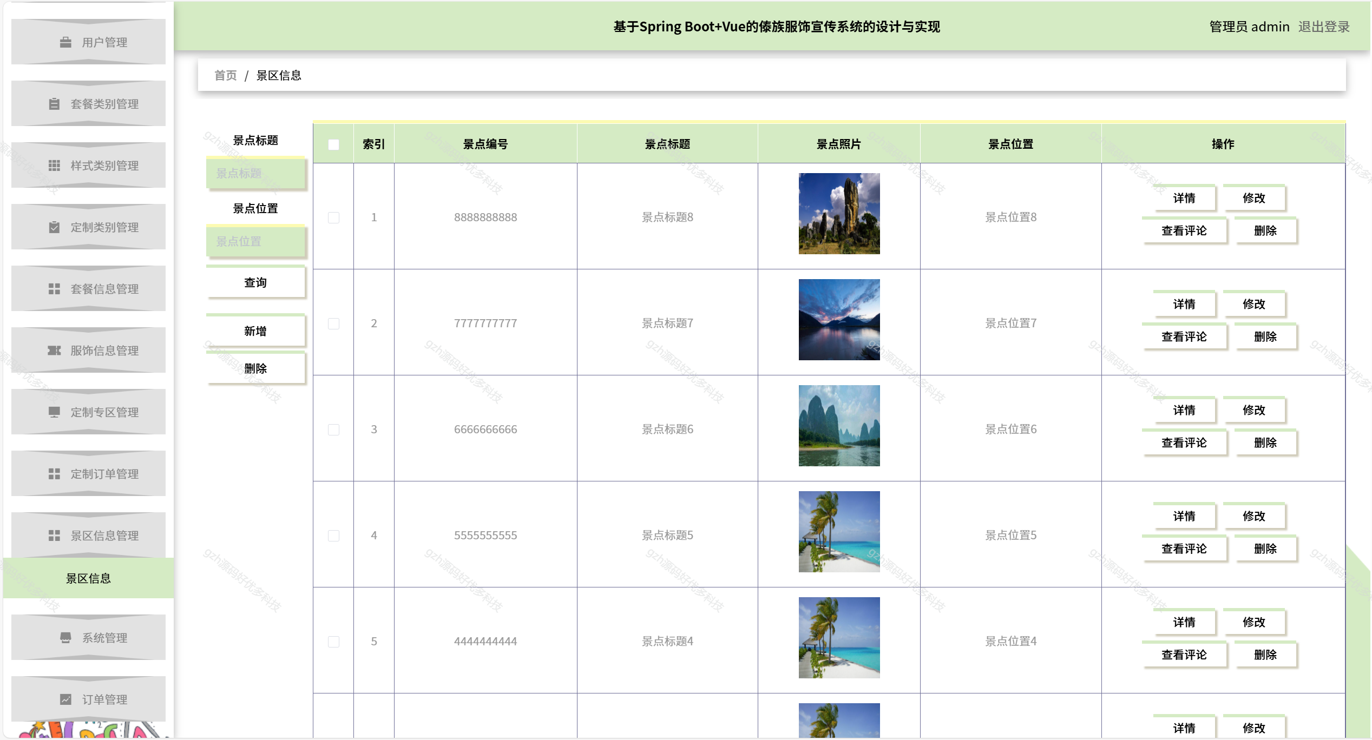Open 详情 for 景点标题6
The width and height of the screenshot is (1372, 740).
coord(1184,410)
